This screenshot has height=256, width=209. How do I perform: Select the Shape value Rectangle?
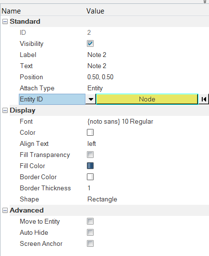pyautogui.click(x=102, y=199)
